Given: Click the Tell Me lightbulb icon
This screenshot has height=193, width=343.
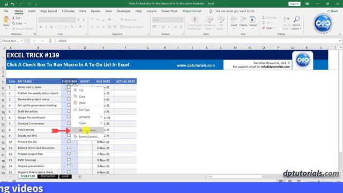Looking at the screenshot, I should point(211,11).
